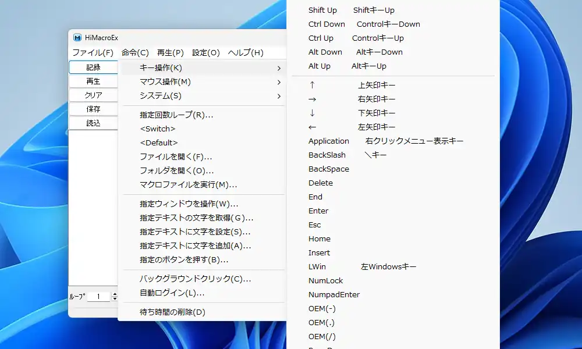Click the HiMacroEx icon in the title bar

77,37
